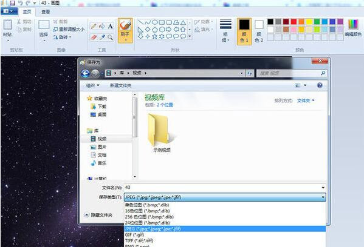Click the search magnifier in dialog search box

(323, 73)
